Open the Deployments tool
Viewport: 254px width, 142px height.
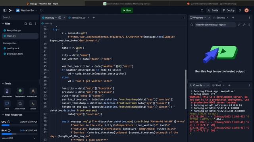(20, 93)
